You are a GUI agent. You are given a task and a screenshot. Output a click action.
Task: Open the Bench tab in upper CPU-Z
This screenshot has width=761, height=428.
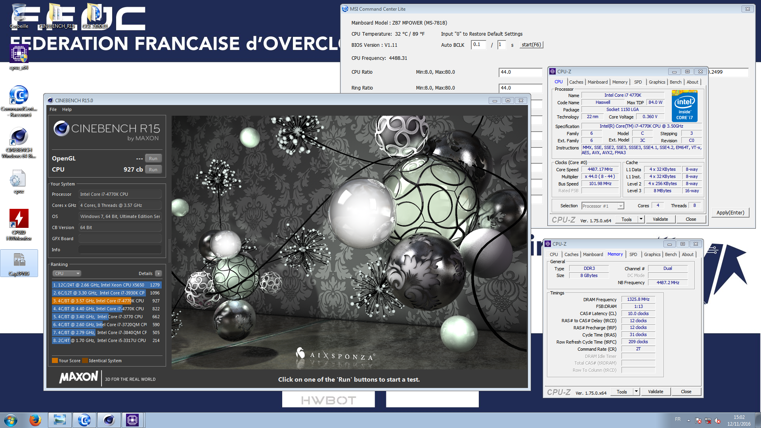pyautogui.click(x=676, y=82)
